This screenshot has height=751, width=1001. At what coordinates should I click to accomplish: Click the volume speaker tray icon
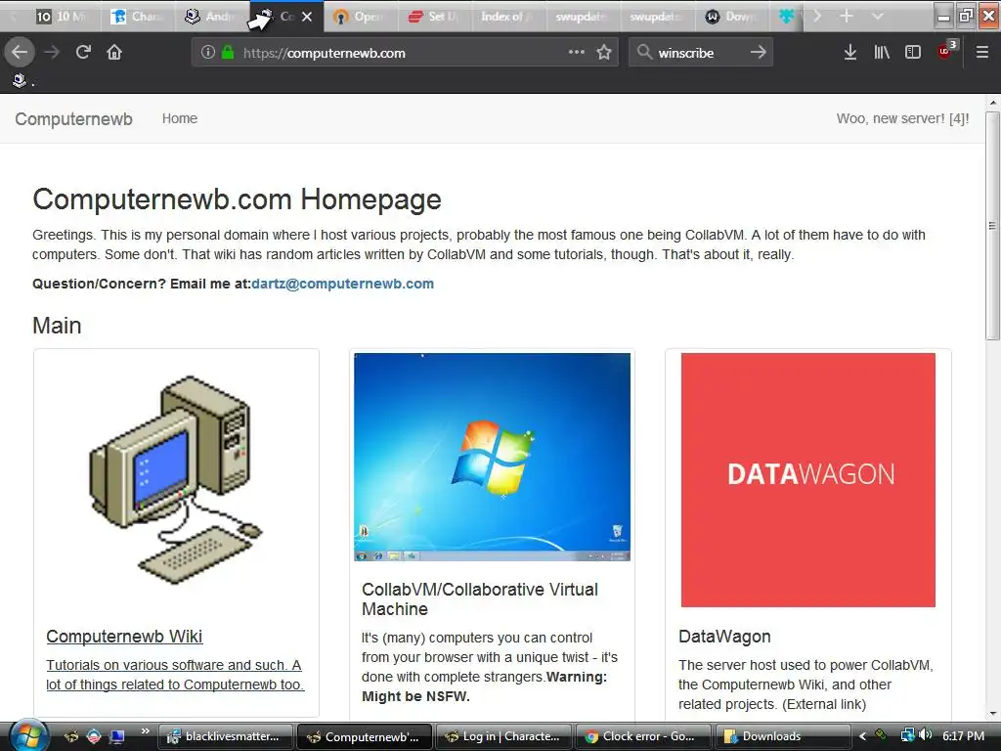point(926,735)
